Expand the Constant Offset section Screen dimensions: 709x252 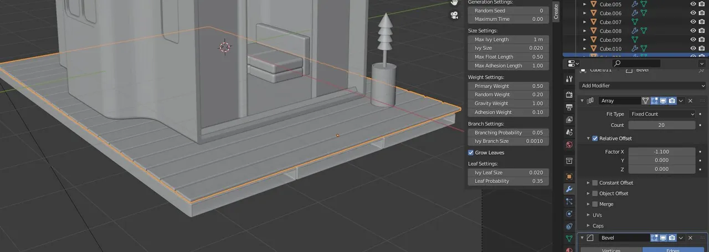(x=588, y=183)
